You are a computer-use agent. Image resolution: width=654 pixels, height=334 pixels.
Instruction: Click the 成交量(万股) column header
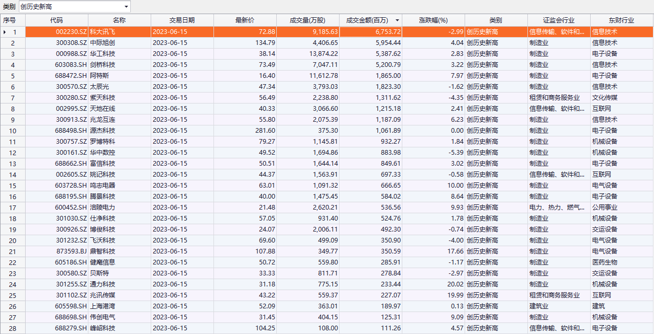(x=308, y=20)
